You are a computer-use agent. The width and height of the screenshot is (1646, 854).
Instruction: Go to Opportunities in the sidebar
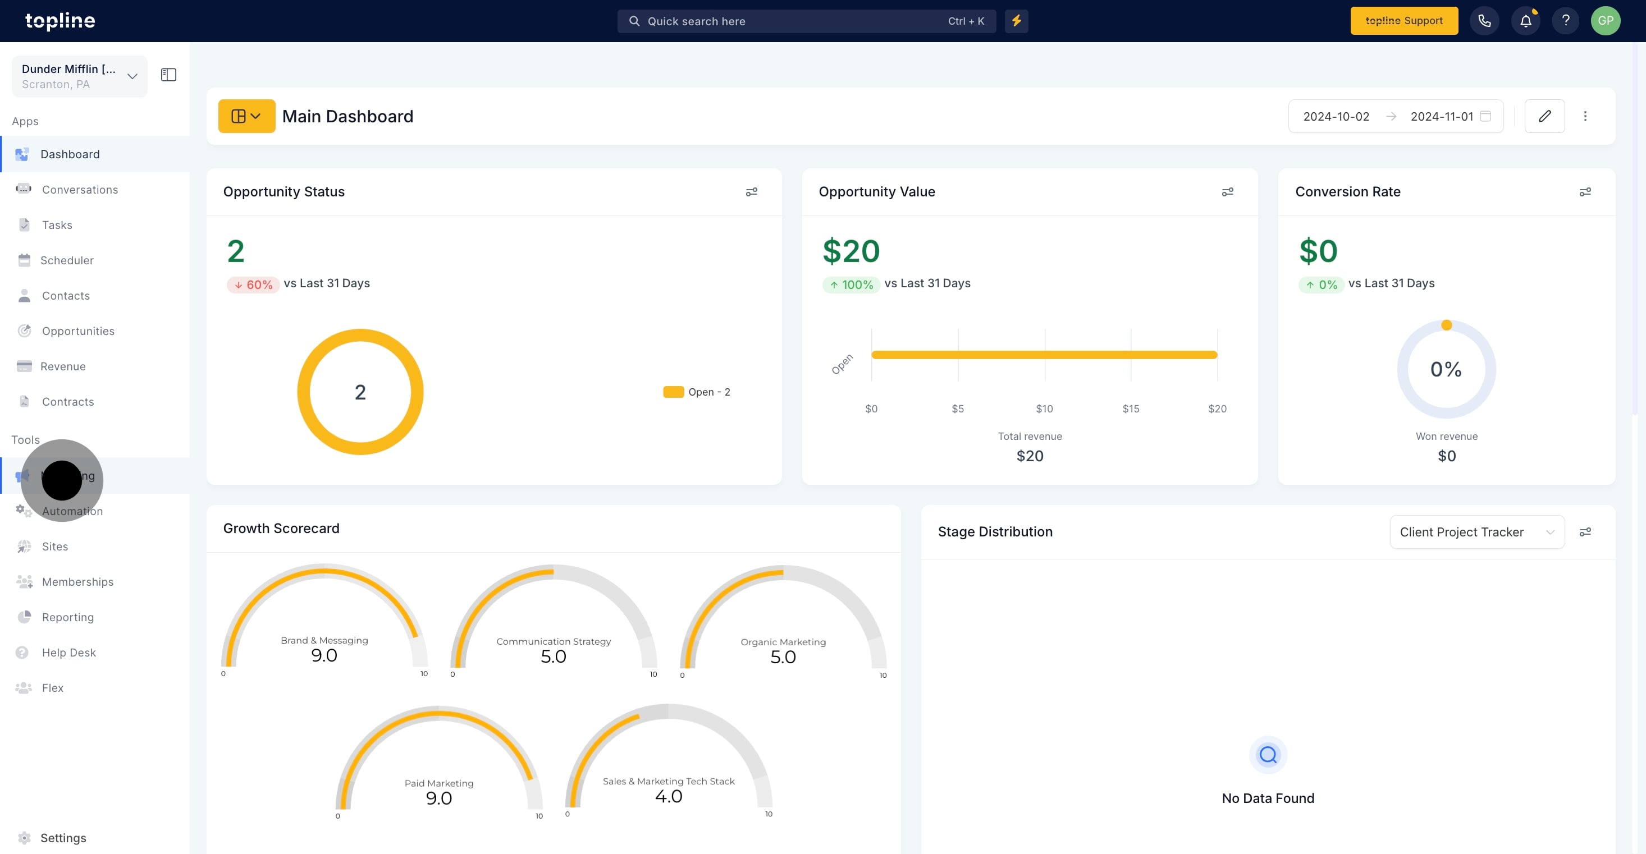[x=78, y=331]
